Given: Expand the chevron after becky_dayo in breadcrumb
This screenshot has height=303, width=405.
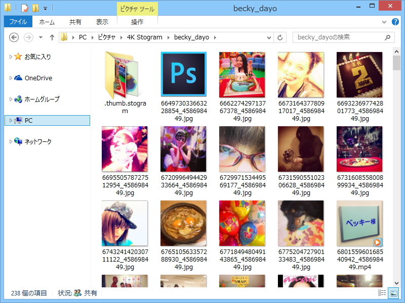Looking at the screenshot, I should 215,37.
